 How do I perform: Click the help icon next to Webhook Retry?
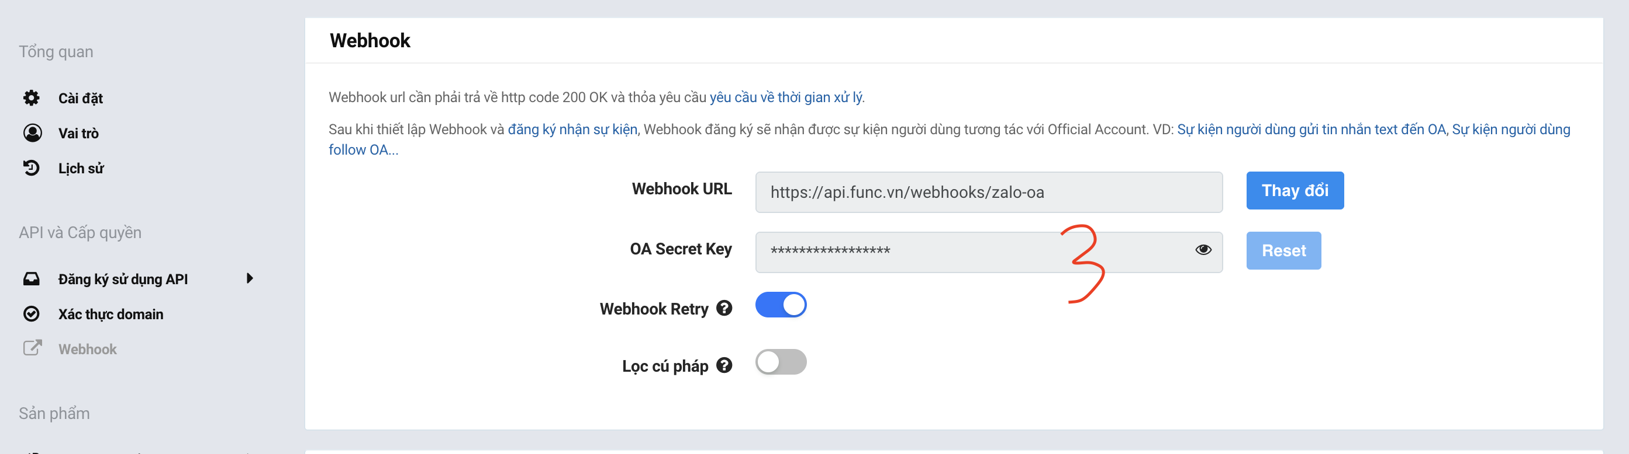[724, 308]
